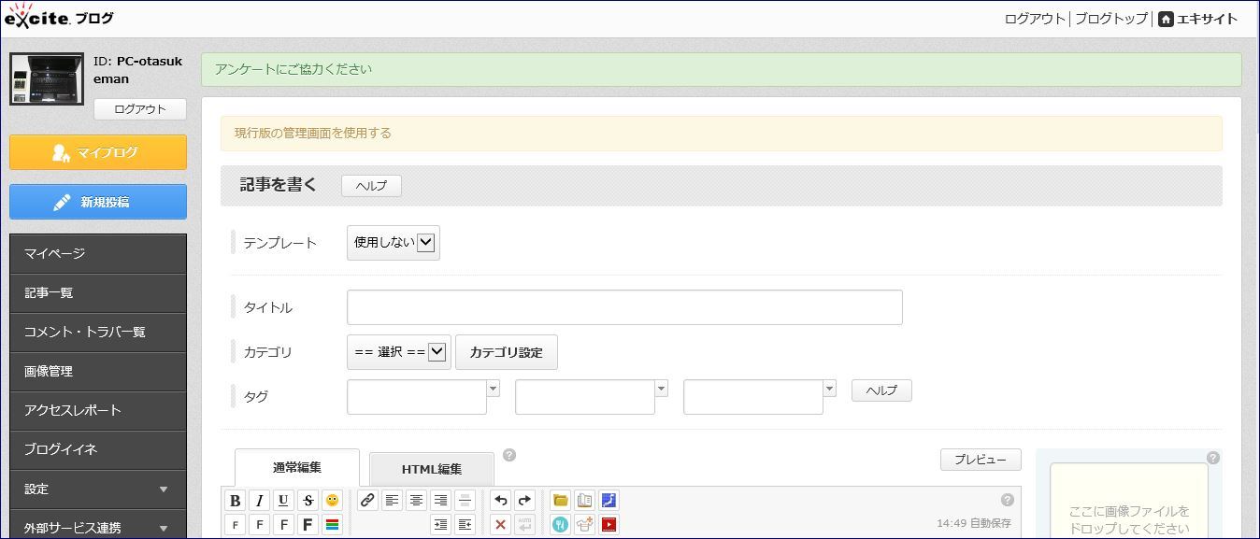Click the help question mark beside HTML編集 tab
The image size is (1260, 539).
(509, 455)
